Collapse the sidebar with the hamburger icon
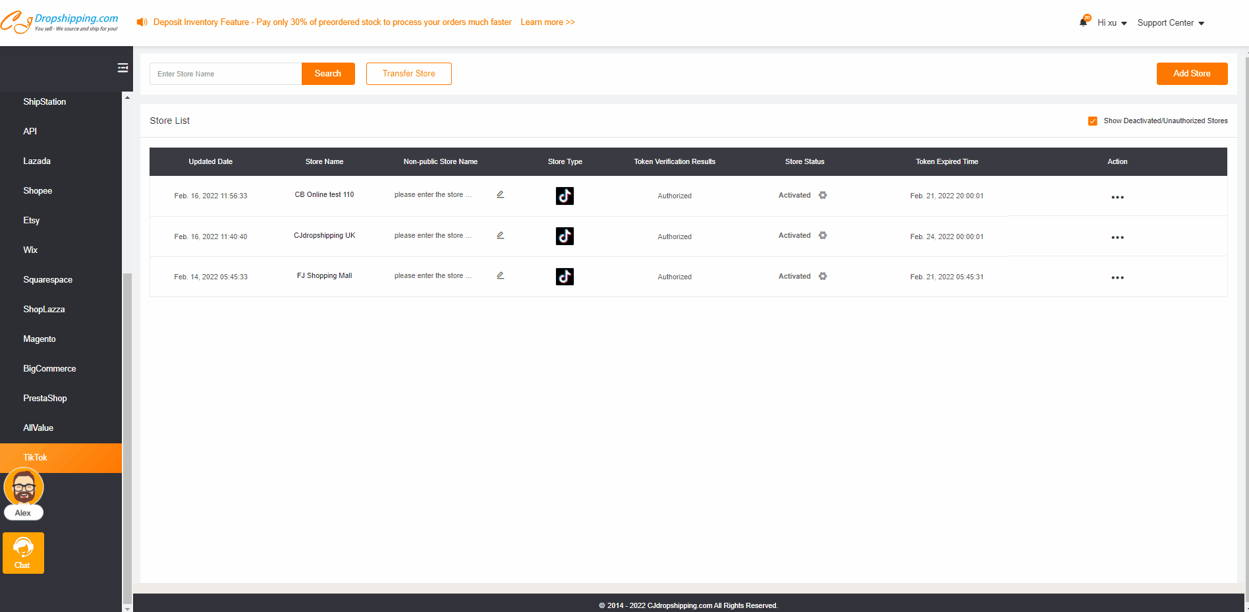This screenshot has width=1249, height=612. pos(123,68)
